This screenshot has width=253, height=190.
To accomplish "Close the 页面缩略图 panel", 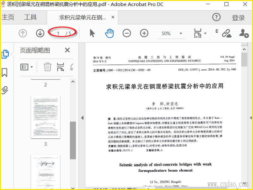I will (x=67, y=50).
